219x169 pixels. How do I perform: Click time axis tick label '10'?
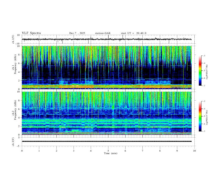194,151
